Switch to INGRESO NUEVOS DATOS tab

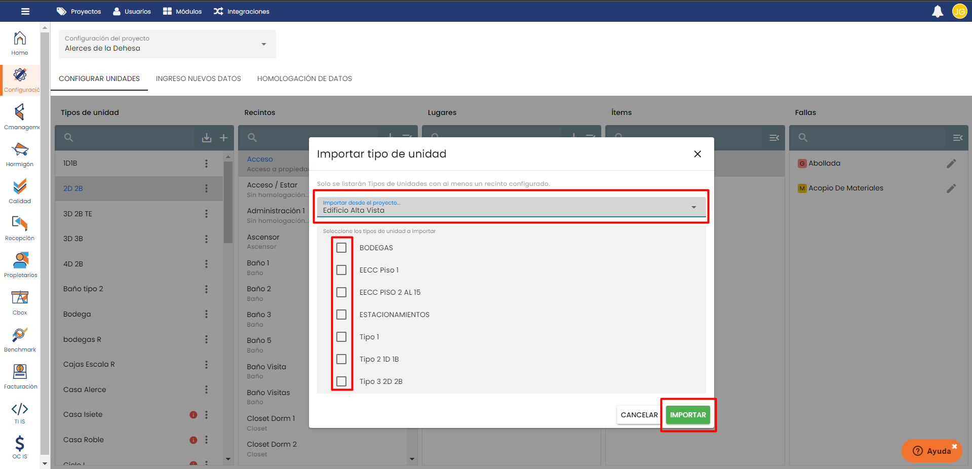pos(198,79)
